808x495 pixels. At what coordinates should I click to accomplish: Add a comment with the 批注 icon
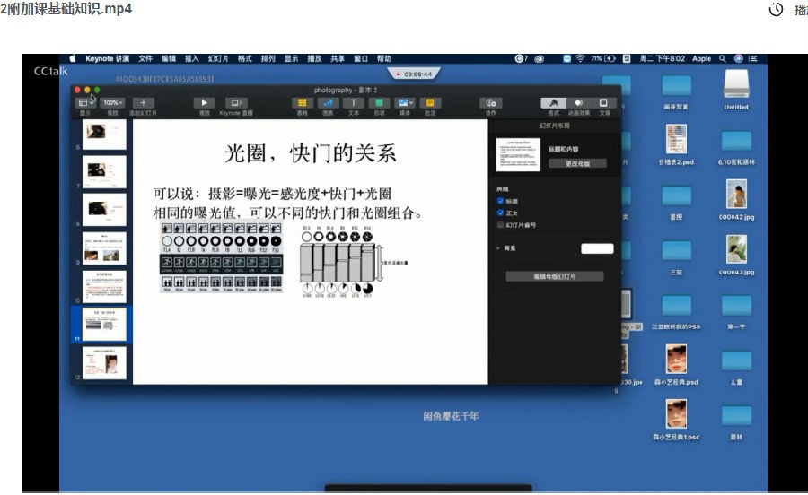(430, 103)
